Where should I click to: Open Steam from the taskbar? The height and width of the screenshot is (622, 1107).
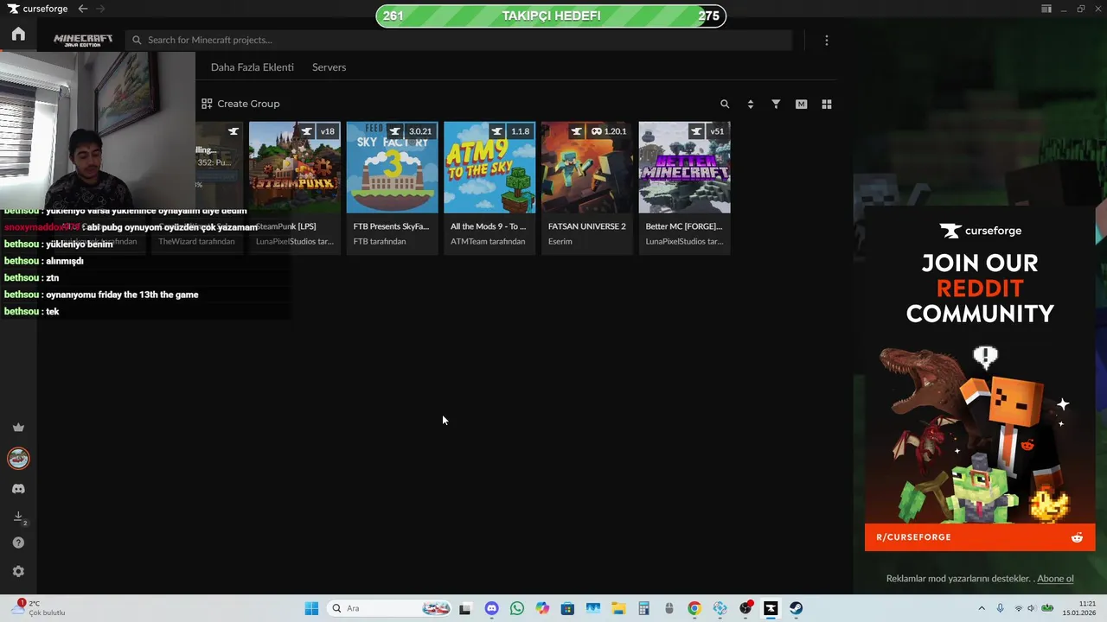pyautogui.click(x=796, y=608)
